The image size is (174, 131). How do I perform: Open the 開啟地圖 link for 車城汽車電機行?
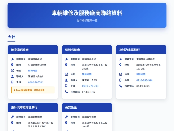point(141,74)
